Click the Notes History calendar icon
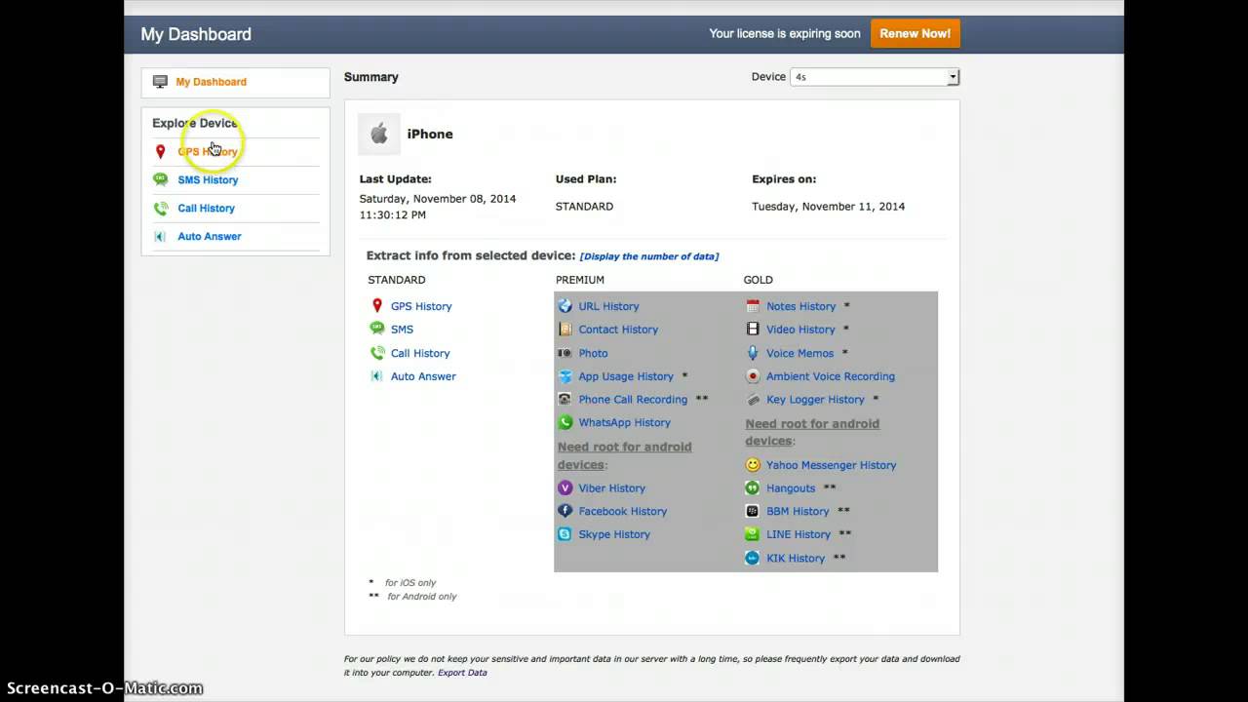The width and height of the screenshot is (1248, 702). pos(753,306)
